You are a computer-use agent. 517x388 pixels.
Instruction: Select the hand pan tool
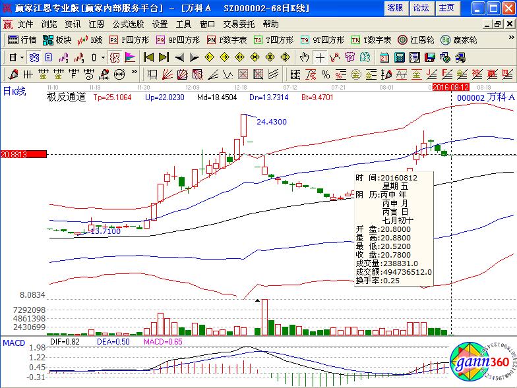point(304,57)
